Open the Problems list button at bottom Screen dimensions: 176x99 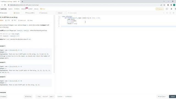click(x=3, y=97)
